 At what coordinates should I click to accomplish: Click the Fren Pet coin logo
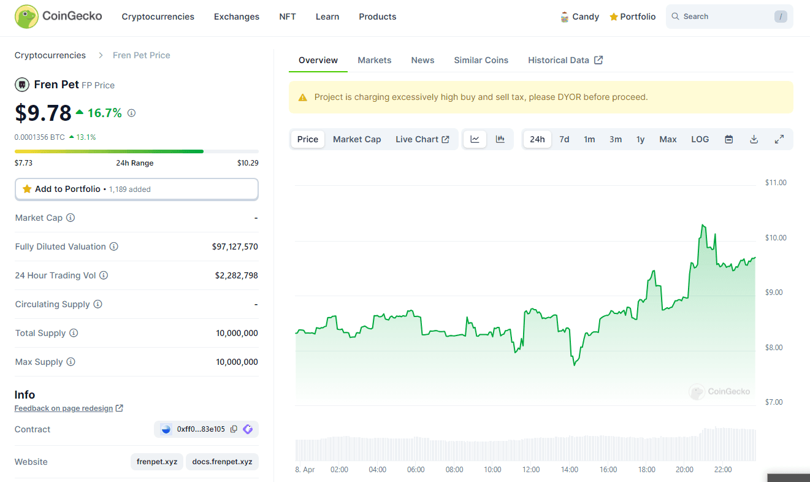click(x=22, y=85)
